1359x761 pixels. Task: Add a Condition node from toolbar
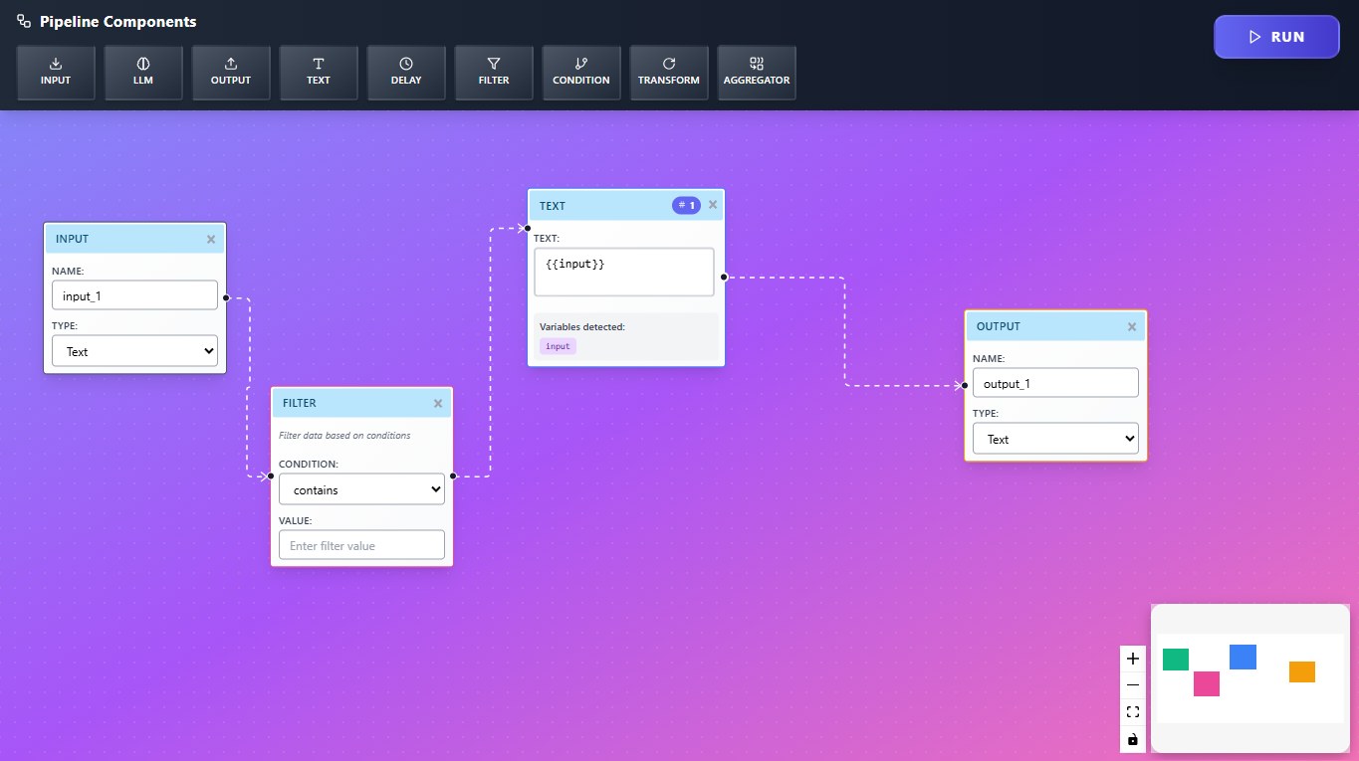point(581,73)
